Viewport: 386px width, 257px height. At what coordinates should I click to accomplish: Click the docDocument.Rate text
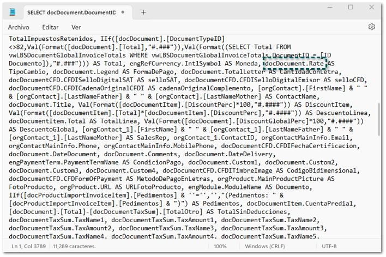294,64
